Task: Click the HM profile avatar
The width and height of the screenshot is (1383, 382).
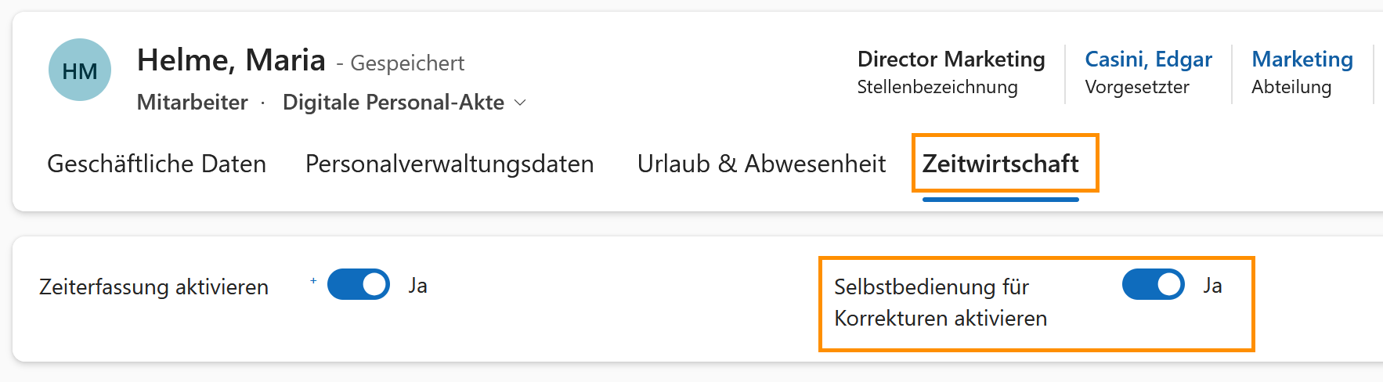Action: tap(80, 70)
